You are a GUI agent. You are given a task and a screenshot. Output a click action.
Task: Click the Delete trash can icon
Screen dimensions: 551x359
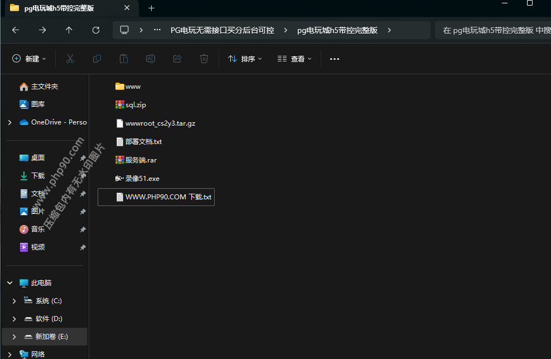pyautogui.click(x=204, y=59)
